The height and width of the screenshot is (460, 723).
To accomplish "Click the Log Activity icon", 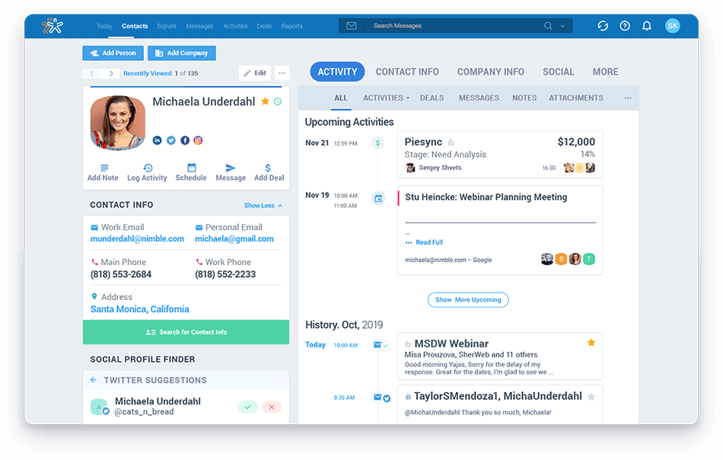I will [147, 166].
